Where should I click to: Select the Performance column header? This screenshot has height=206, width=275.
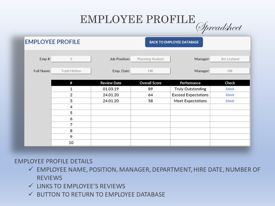coord(190,83)
